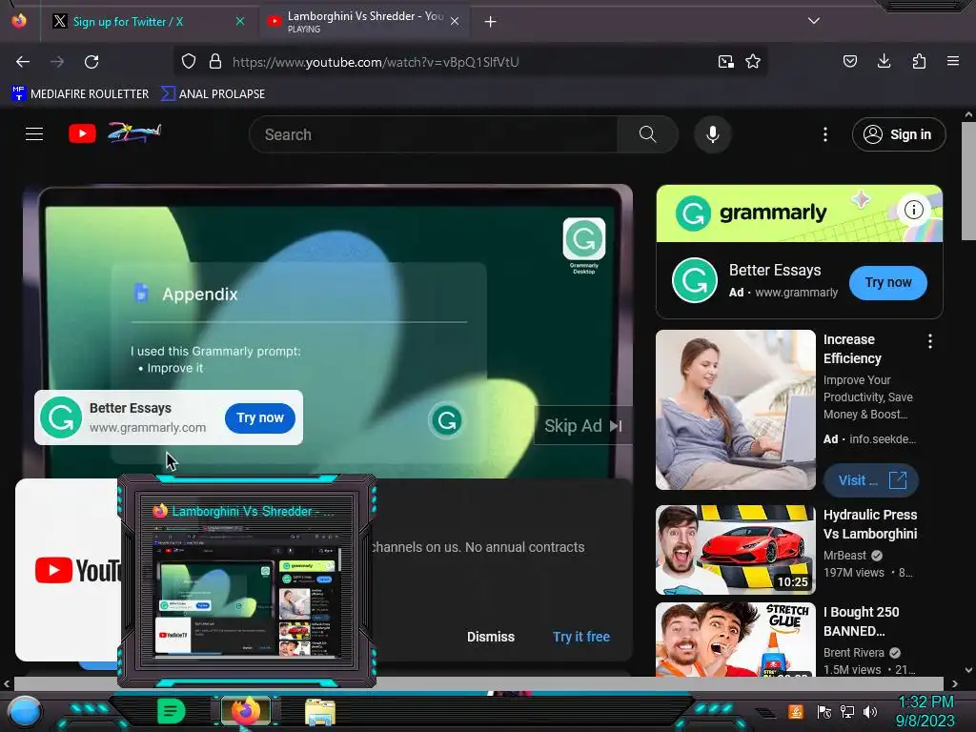This screenshot has width=976, height=732.
Task: Click the browser forward arrow
Action: 57,62
